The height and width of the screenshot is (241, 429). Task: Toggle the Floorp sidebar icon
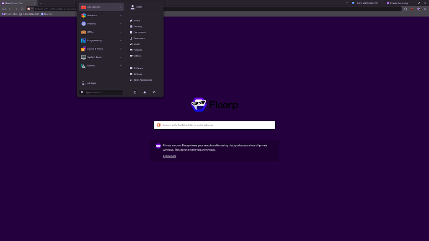4,9
